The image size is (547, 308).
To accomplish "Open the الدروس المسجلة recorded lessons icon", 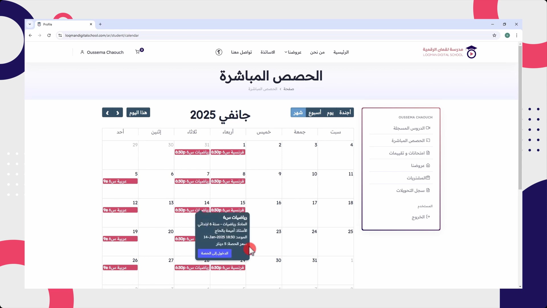I will click(x=428, y=128).
